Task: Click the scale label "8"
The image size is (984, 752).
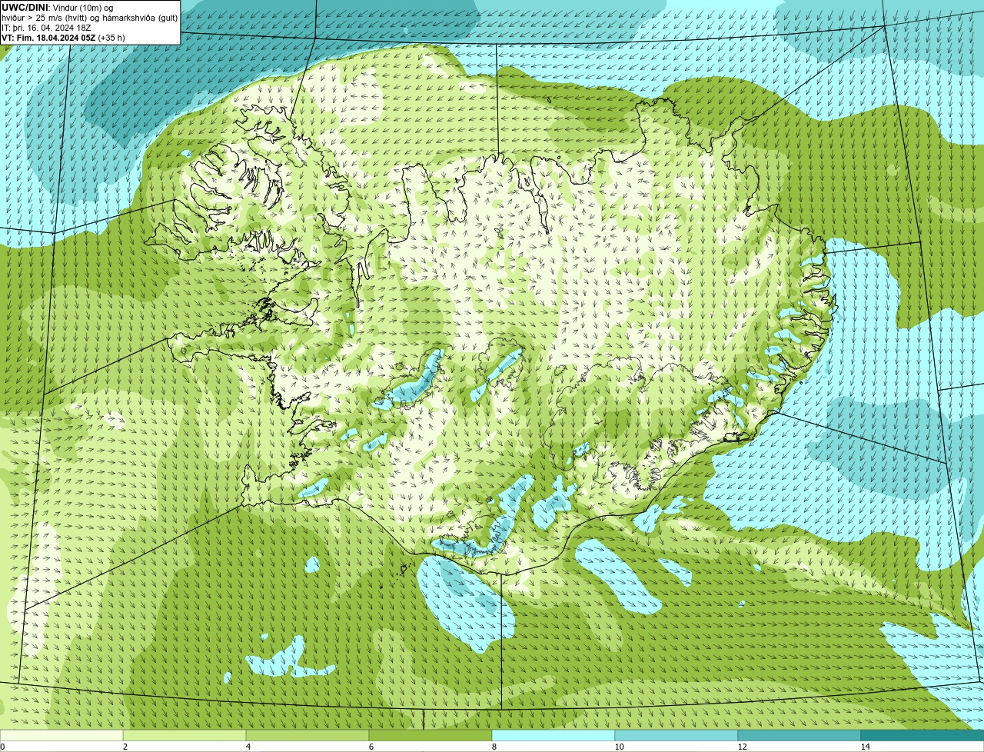Action: click(494, 747)
